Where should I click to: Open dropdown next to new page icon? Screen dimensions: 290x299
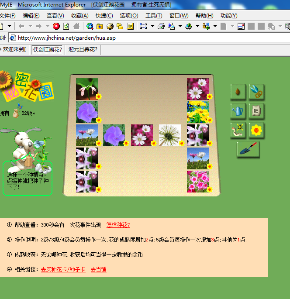pyautogui.click(x=9, y=26)
